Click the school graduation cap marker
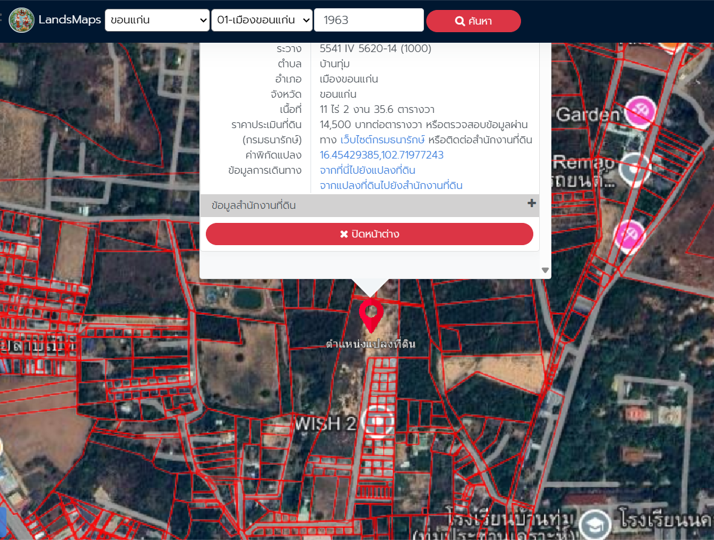This screenshot has height=540, width=714. pos(595,524)
